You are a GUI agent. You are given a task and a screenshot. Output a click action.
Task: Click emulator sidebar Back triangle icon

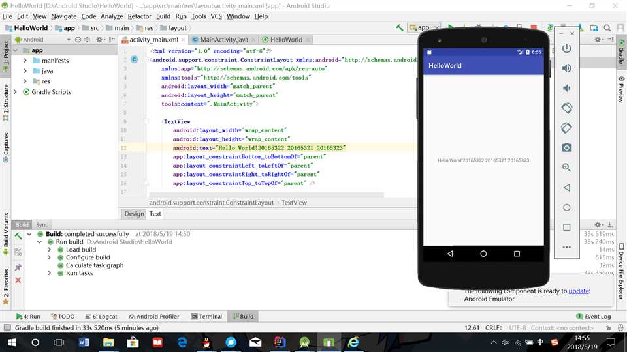pos(567,188)
